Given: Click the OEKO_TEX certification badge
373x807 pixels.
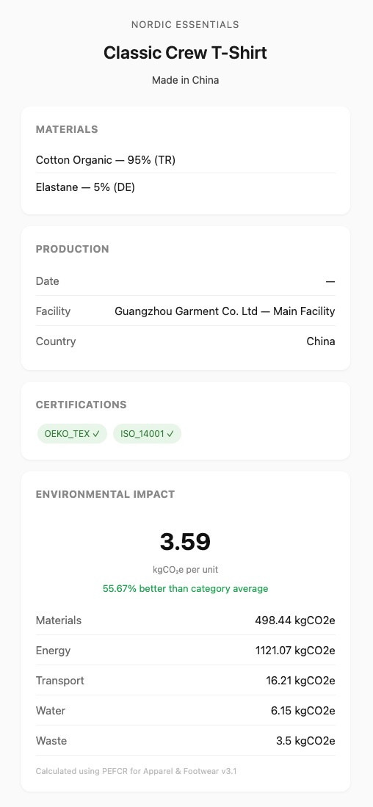Looking at the screenshot, I should [72, 434].
